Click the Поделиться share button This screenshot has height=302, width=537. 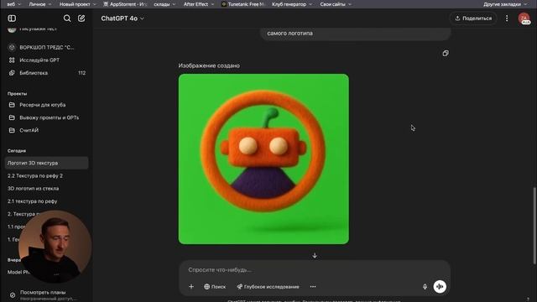(473, 18)
